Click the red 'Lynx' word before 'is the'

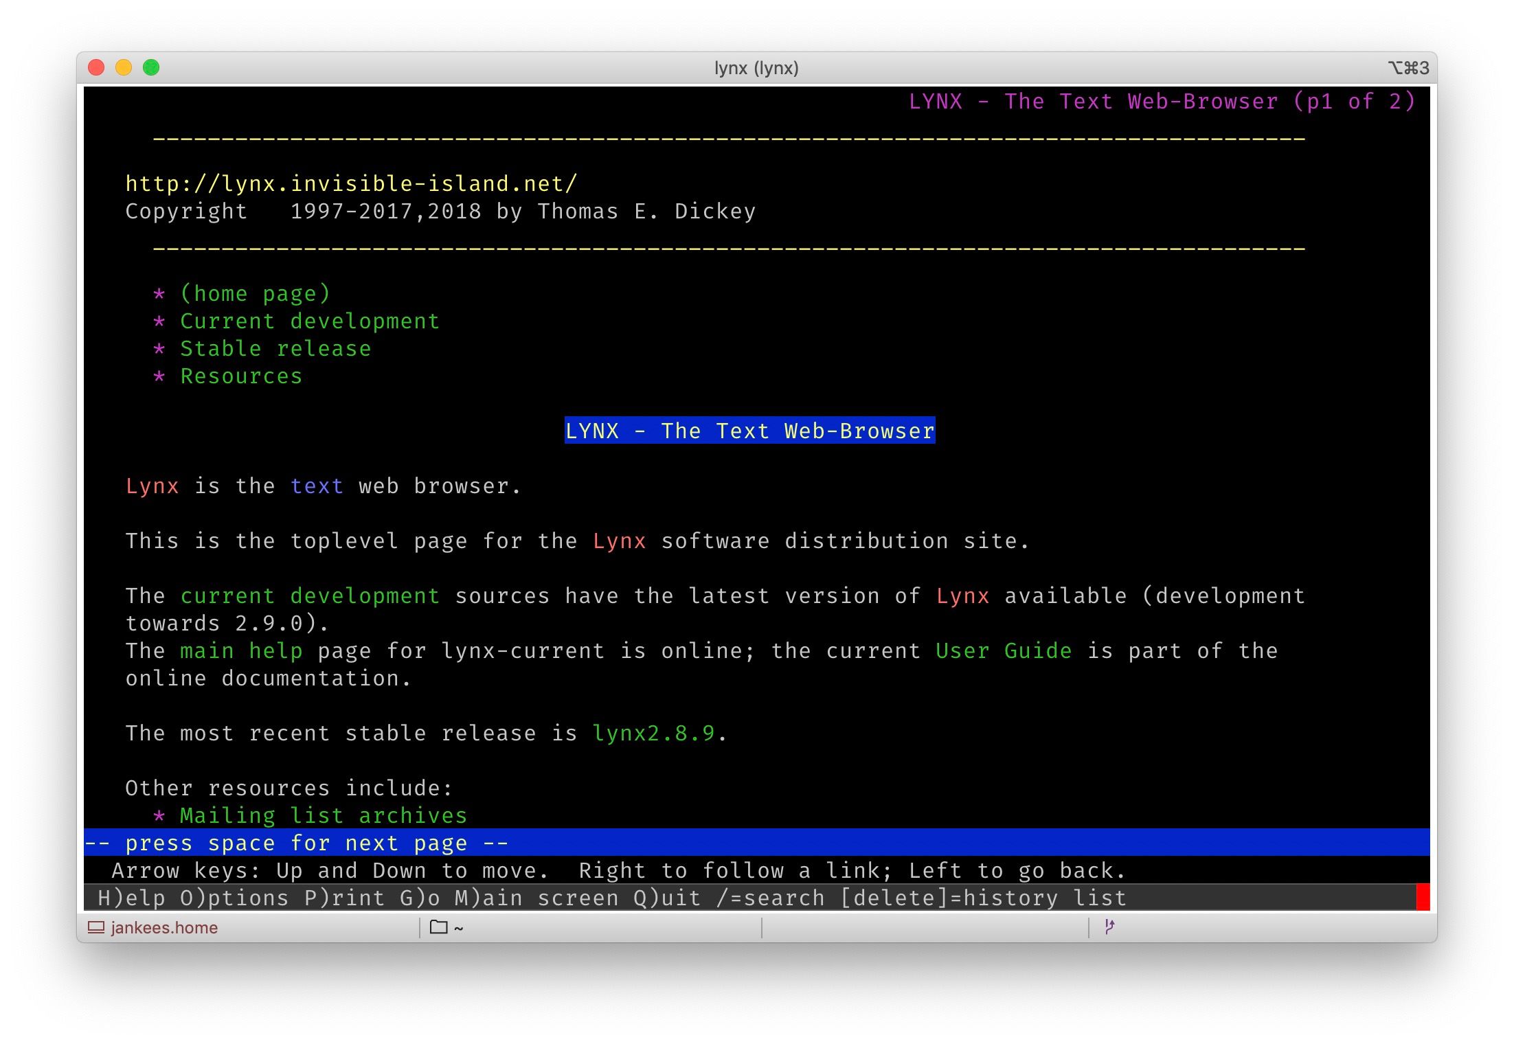pos(152,486)
